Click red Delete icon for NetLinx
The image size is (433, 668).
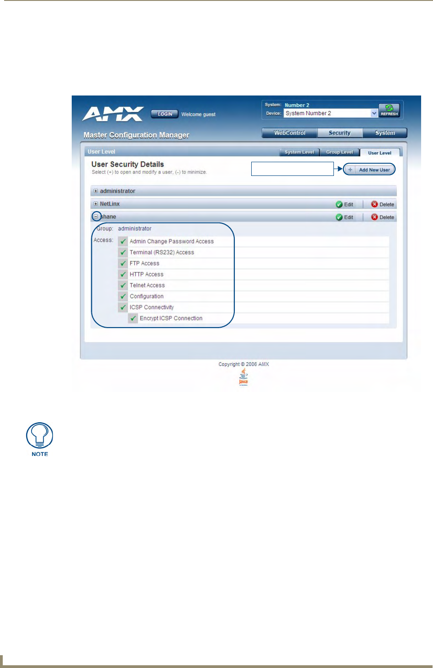(375, 204)
